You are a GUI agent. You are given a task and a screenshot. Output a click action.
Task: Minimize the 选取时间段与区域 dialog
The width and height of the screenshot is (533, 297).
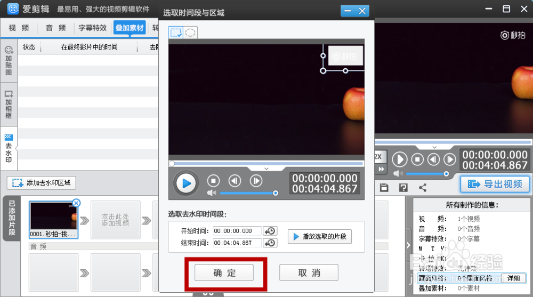(348, 11)
